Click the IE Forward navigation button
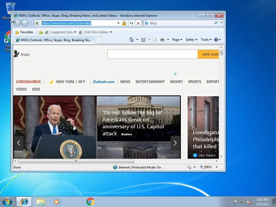This screenshot has width=276, height=207. click(25, 23)
